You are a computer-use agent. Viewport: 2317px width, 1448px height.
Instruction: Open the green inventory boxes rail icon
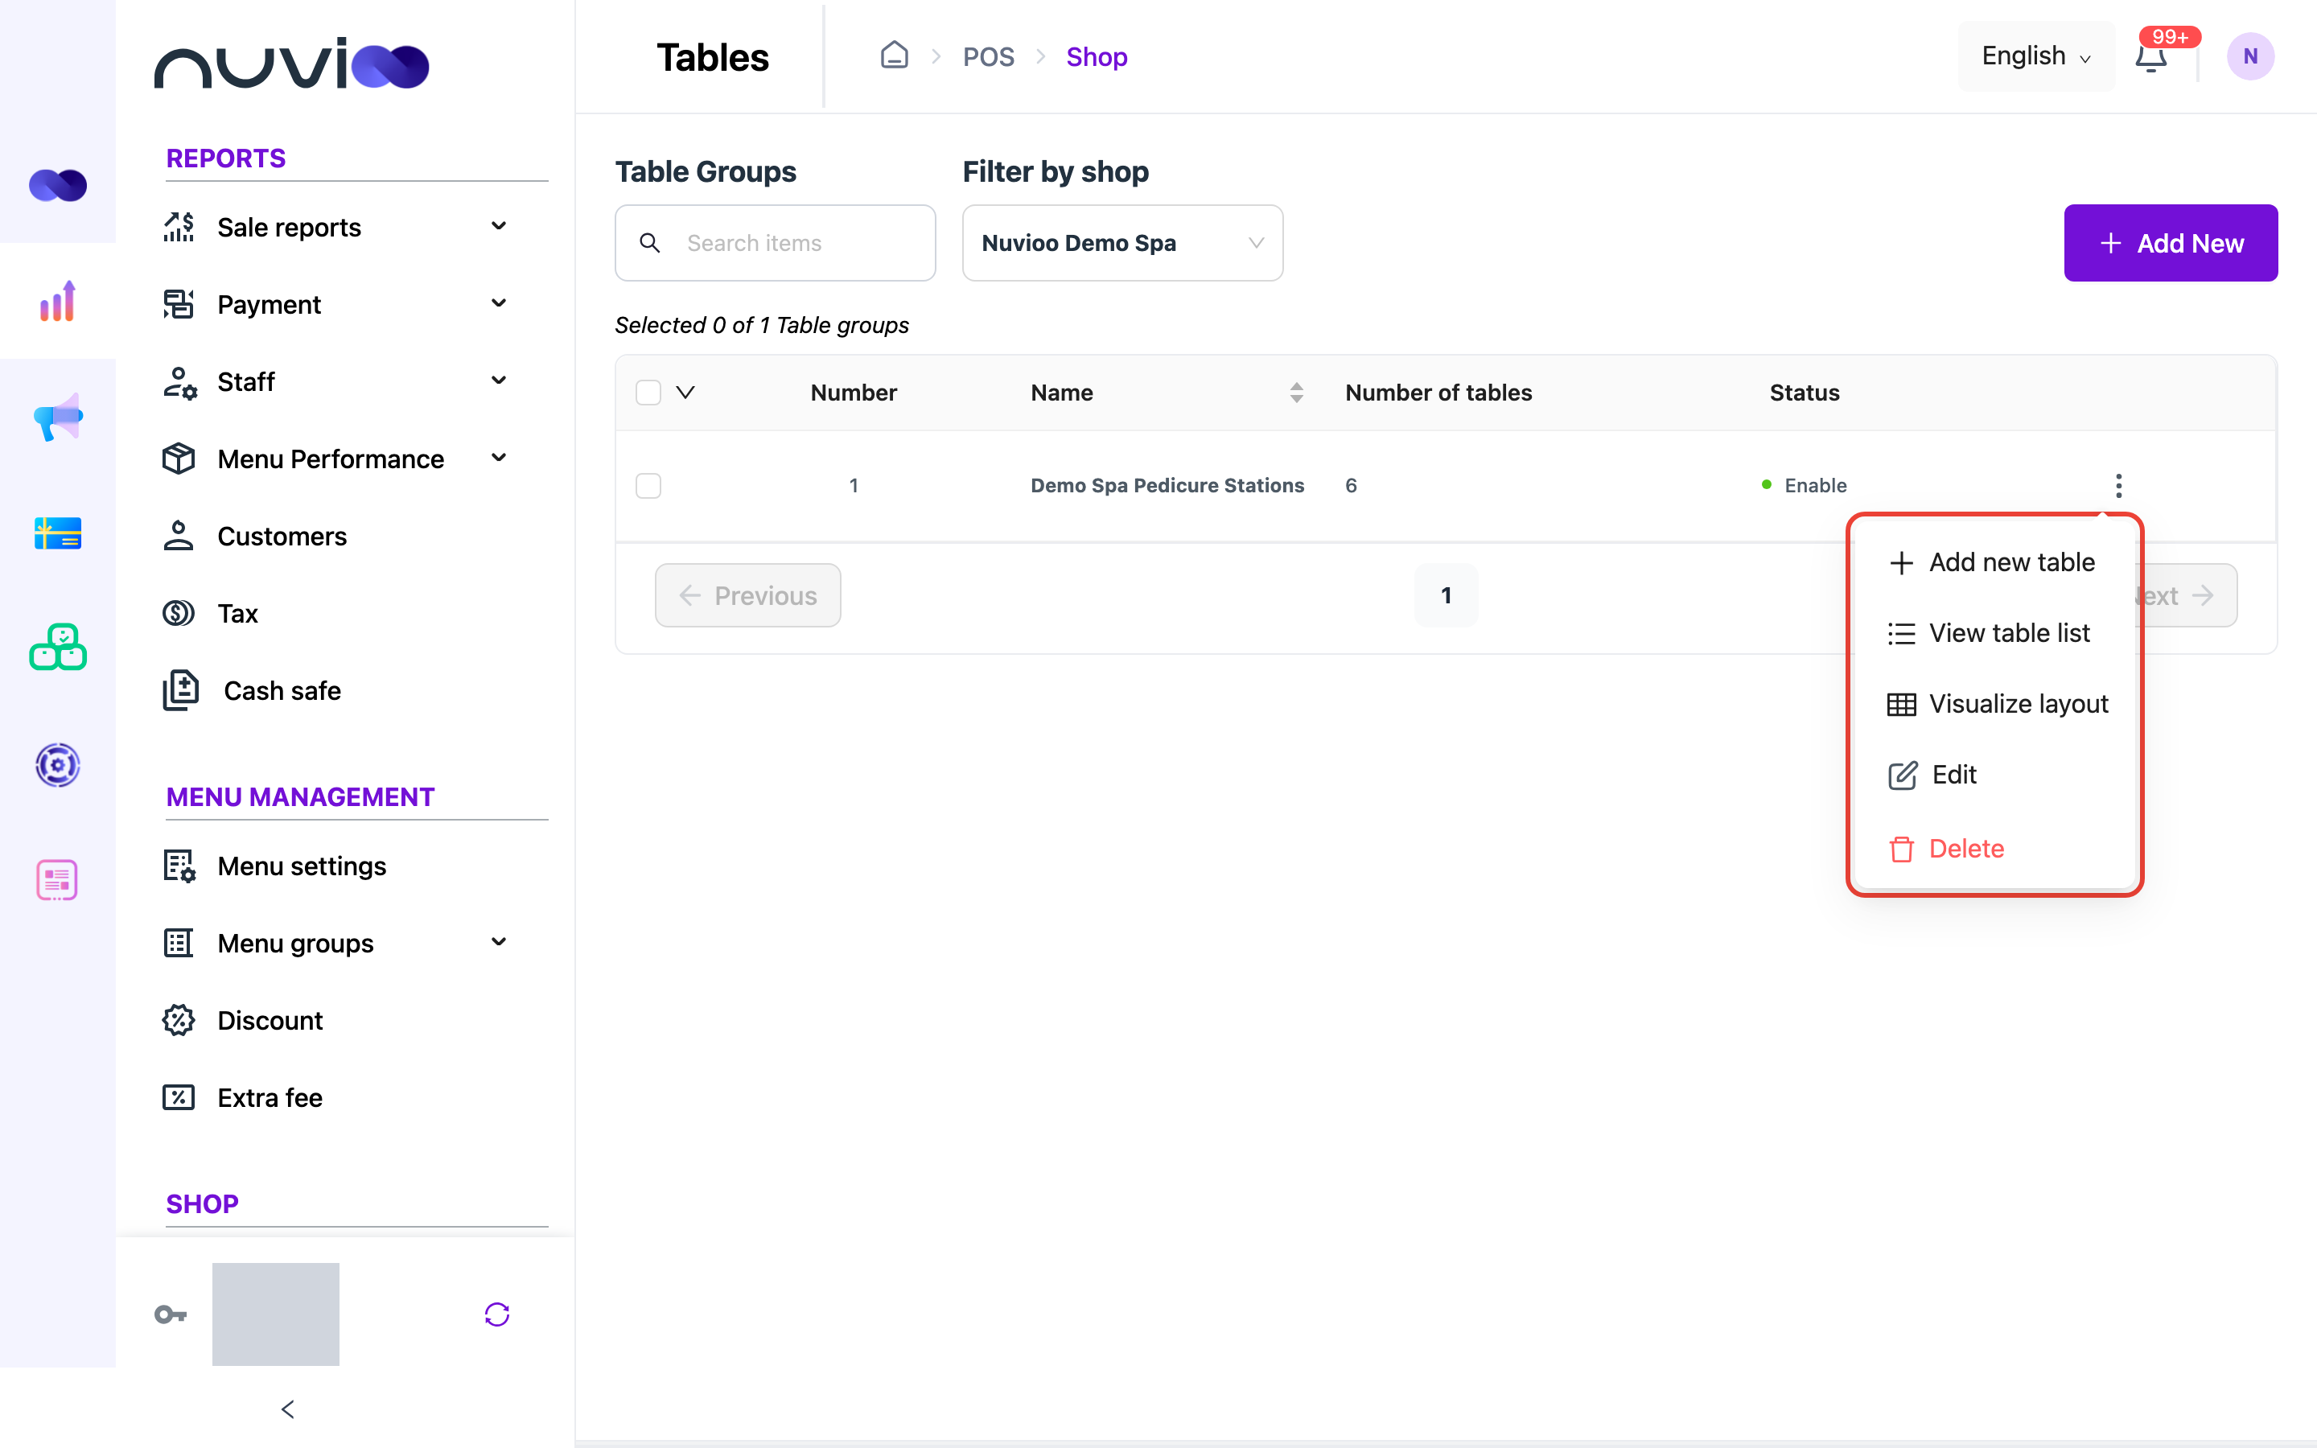coord(57,648)
